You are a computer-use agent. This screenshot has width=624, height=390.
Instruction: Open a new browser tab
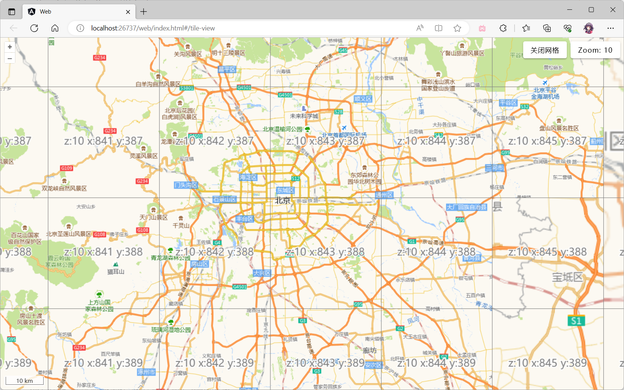(x=143, y=12)
